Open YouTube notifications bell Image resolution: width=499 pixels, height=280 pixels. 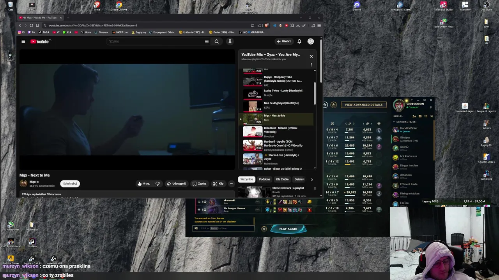(299, 41)
